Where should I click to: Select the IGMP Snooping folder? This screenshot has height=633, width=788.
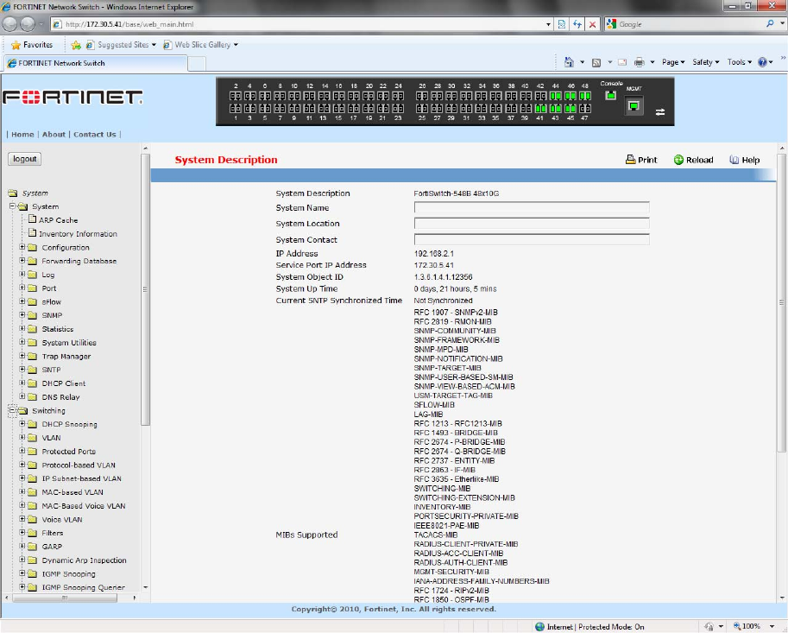pyautogui.click(x=68, y=573)
